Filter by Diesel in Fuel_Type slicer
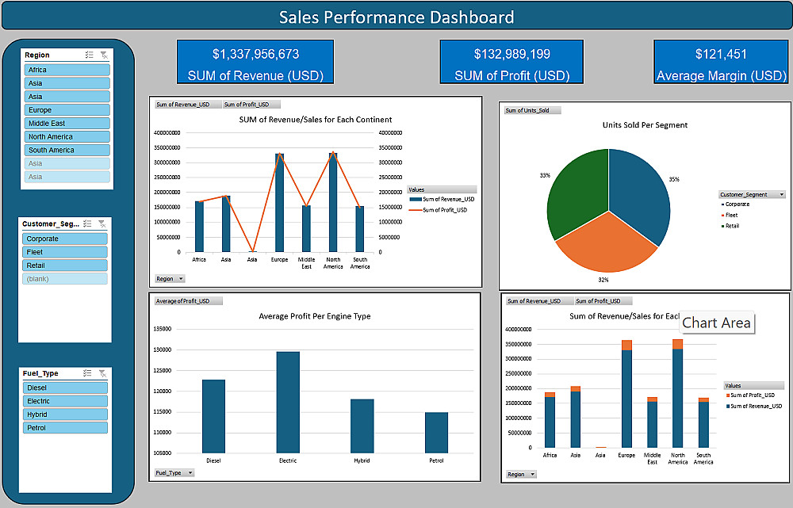Screen dimensions: 793x508 (65, 388)
